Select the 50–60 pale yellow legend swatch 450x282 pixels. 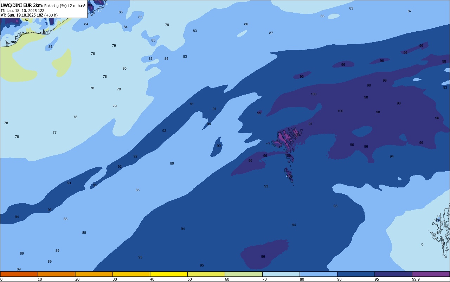(x=206, y=274)
